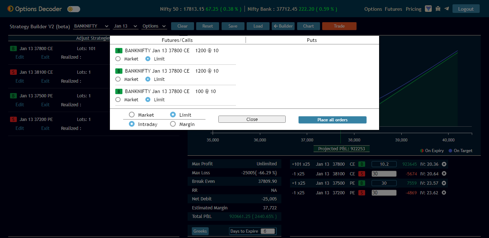The width and height of the screenshot is (489, 238).
Task: Open Options in the top navigation
Action: 373,9
